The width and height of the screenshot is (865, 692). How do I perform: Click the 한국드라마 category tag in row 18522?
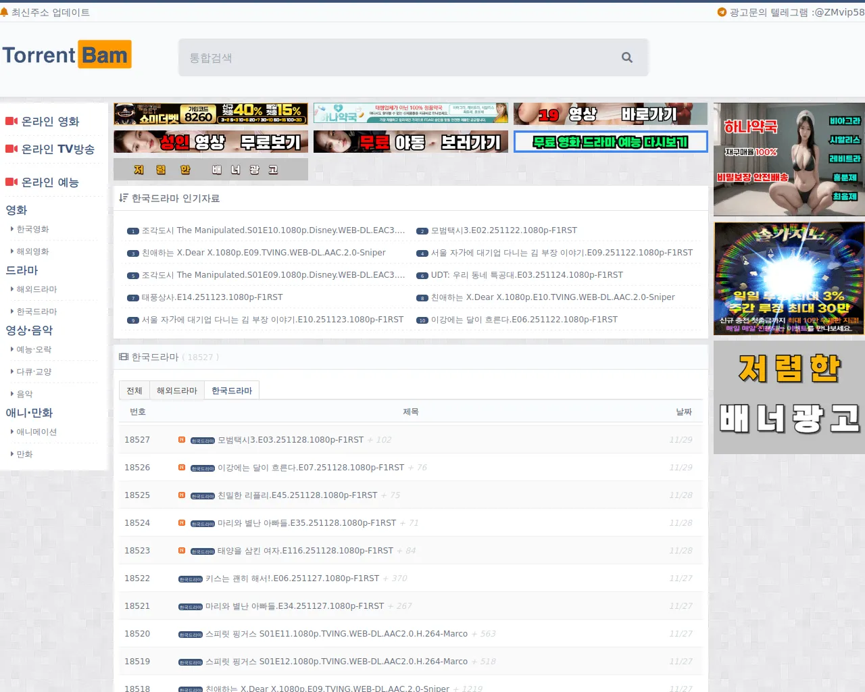(191, 579)
